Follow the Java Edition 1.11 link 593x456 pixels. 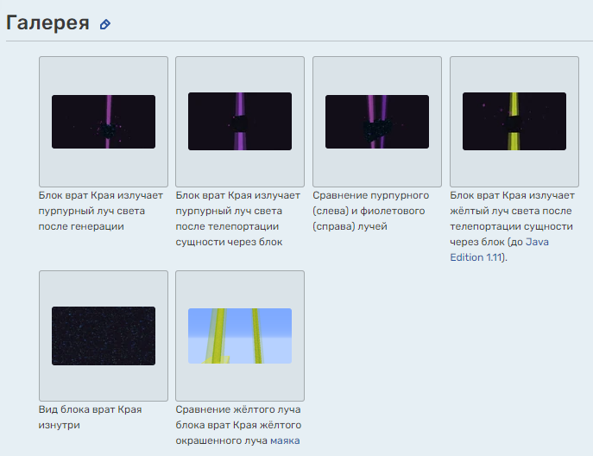(x=499, y=250)
